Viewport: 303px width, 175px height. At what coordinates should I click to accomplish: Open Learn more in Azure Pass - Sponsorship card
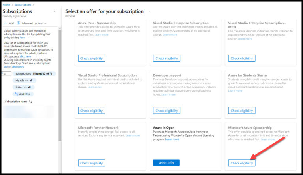click(x=101, y=35)
